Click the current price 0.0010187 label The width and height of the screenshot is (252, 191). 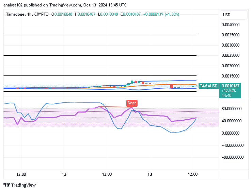[230, 86]
